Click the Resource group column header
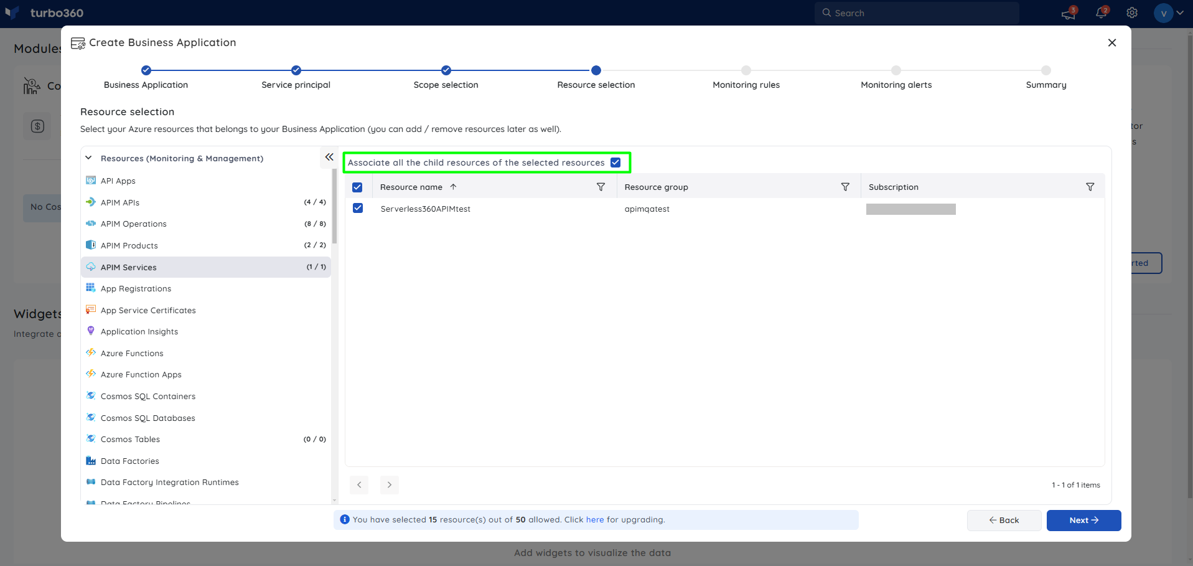The image size is (1193, 566). click(657, 187)
